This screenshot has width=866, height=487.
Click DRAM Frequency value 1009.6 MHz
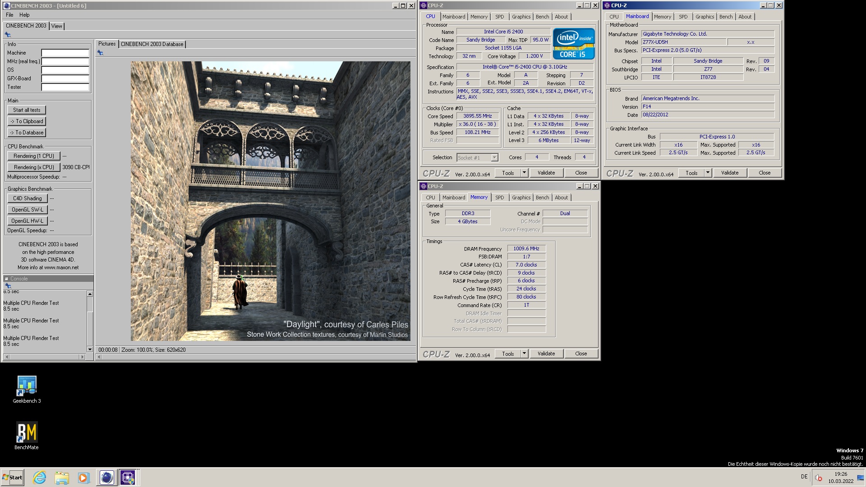(x=526, y=249)
